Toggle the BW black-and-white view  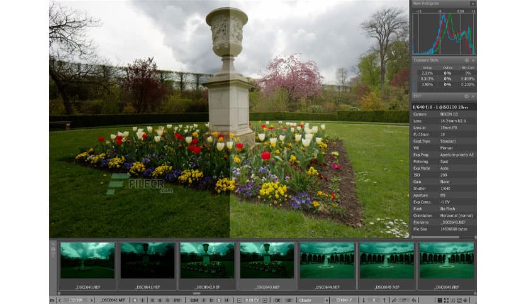(177, 300)
